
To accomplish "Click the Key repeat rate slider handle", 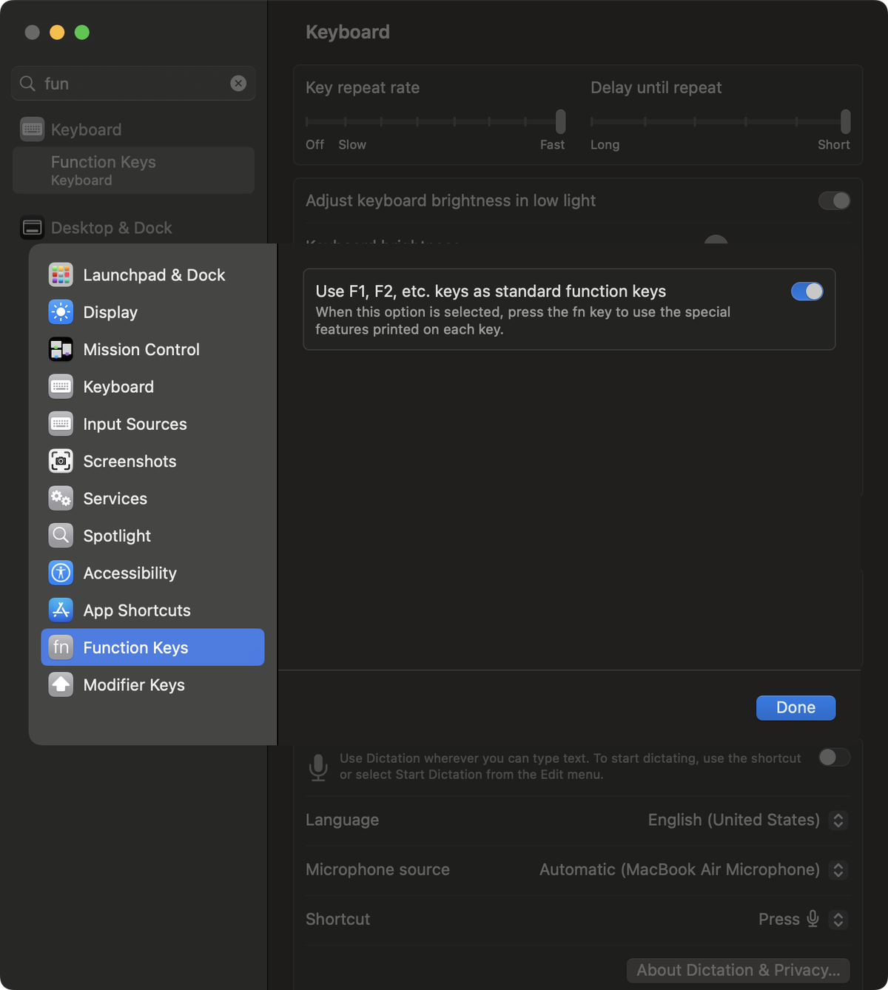I will pos(560,121).
